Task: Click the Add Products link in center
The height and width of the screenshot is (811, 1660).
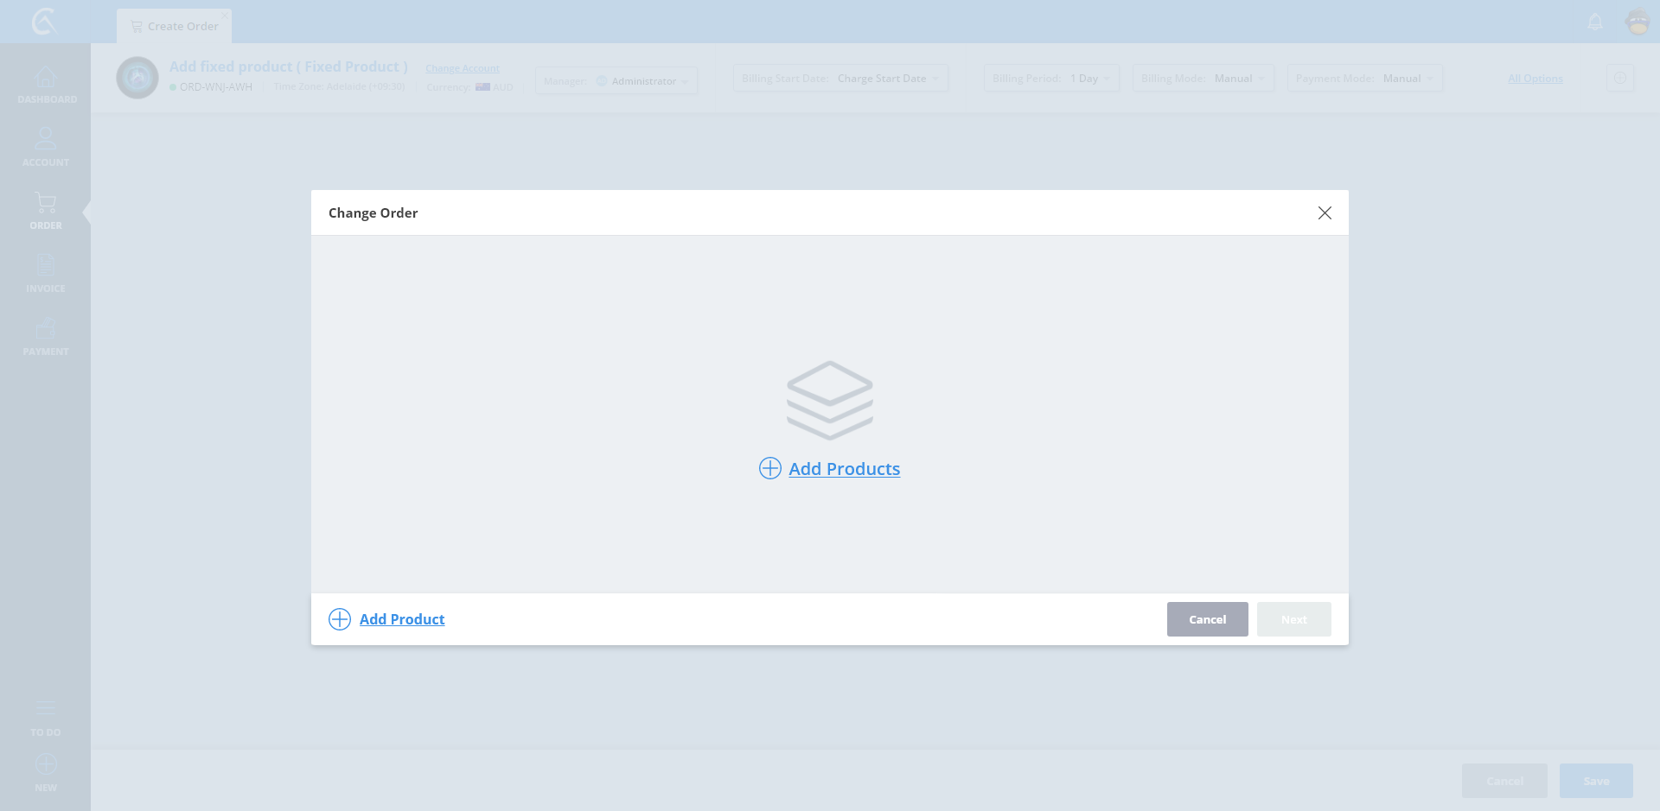Action: point(844,469)
